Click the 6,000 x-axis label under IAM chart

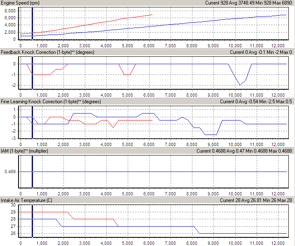pyautogui.click(x=149, y=194)
